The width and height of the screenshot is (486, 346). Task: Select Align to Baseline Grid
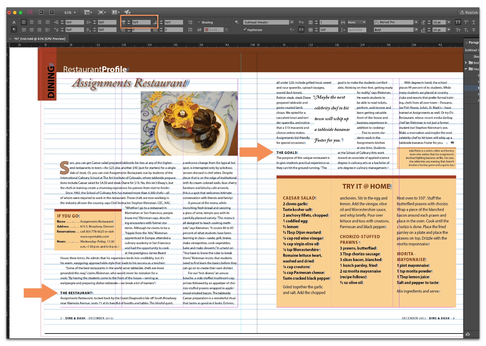click(301, 29)
